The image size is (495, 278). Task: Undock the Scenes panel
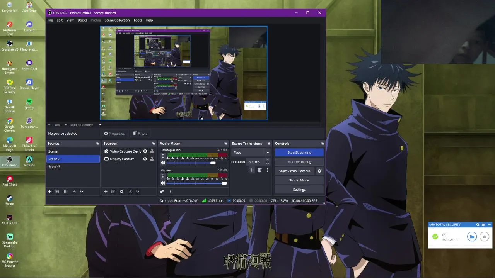click(97, 144)
